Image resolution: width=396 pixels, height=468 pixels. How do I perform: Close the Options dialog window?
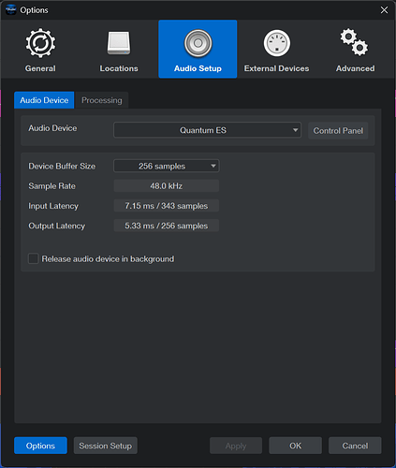pos(384,10)
